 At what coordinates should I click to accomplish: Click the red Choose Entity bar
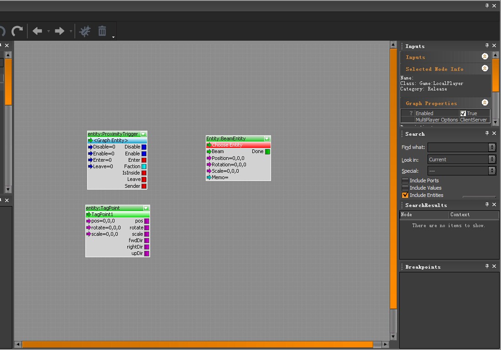pyautogui.click(x=238, y=145)
